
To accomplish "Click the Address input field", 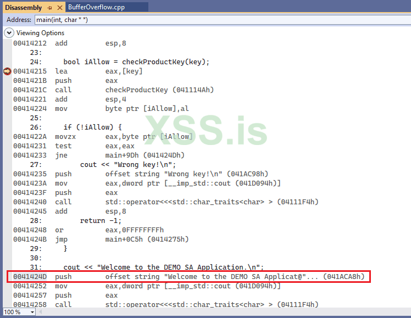I will 223,20.
